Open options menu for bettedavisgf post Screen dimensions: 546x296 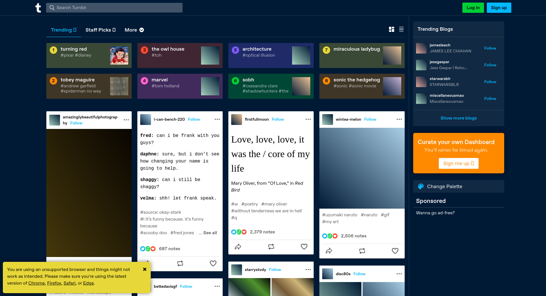217,286
